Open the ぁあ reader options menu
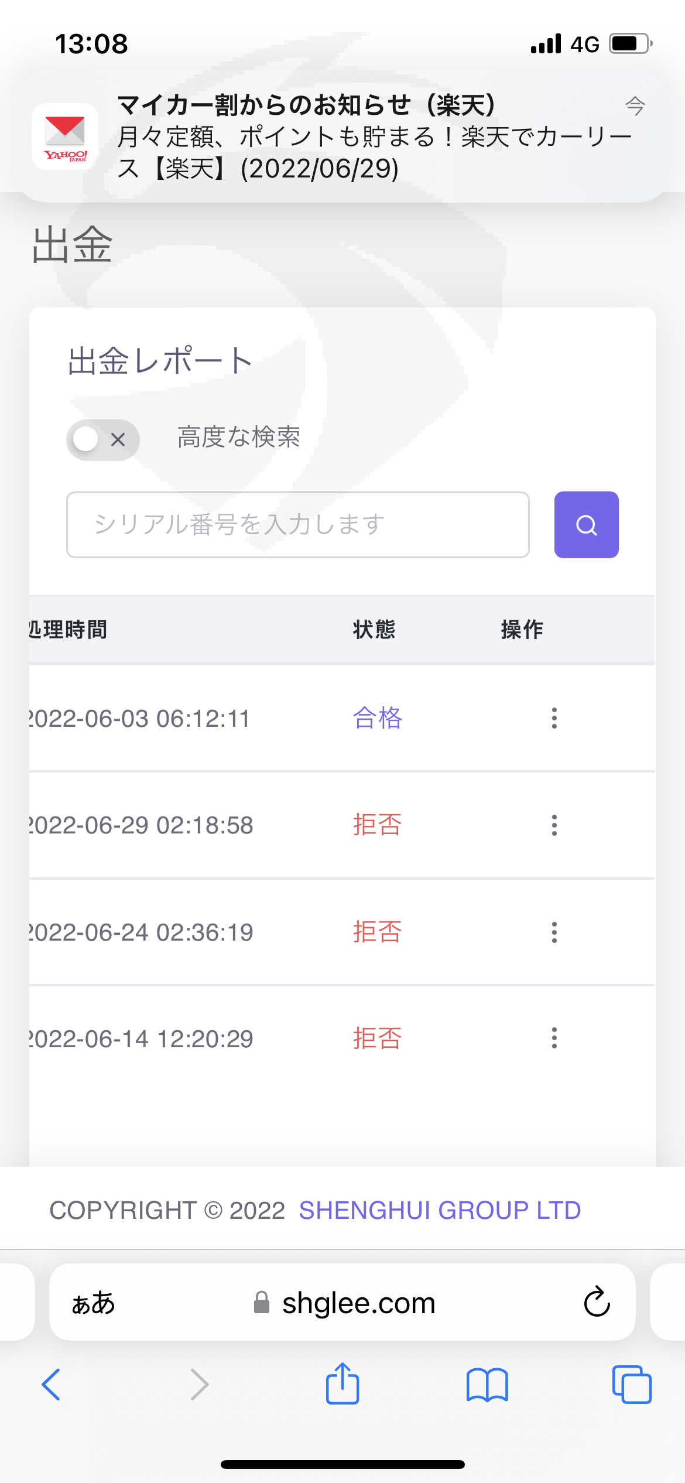This screenshot has width=685, height=1483. pyautogui.click(x=93, y=1303)
